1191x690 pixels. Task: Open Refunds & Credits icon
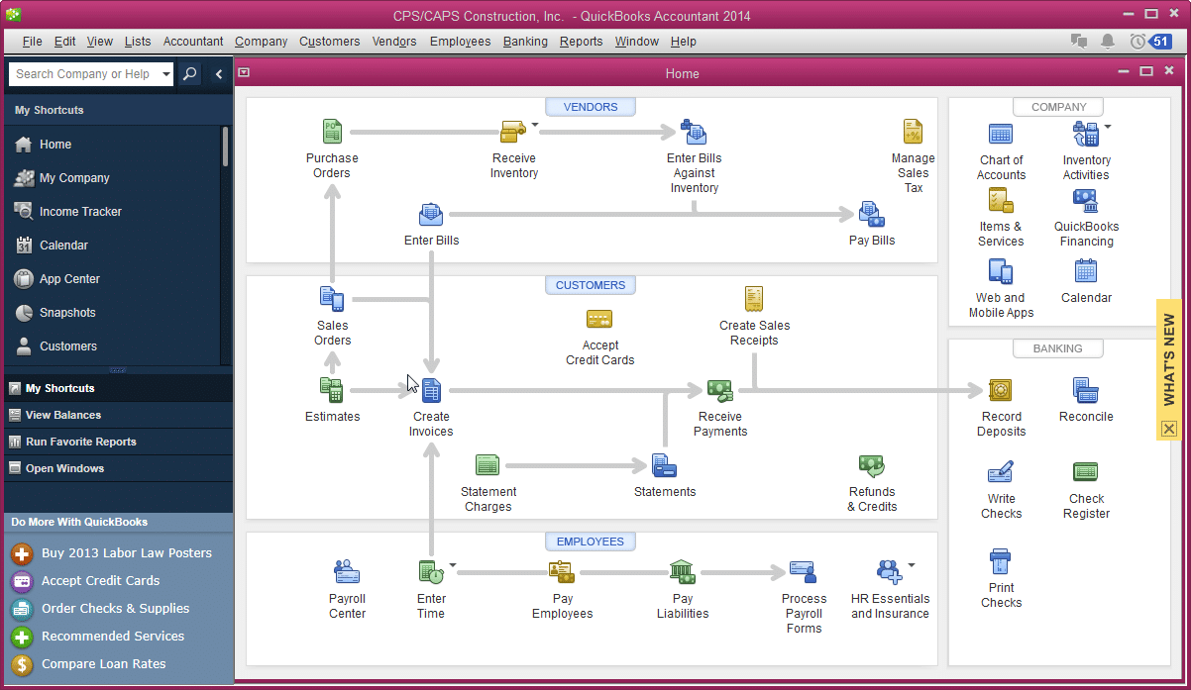point(872,465)
